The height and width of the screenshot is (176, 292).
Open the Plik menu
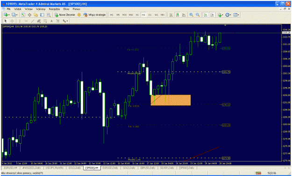pyautogui.click(x=8, y=9)
